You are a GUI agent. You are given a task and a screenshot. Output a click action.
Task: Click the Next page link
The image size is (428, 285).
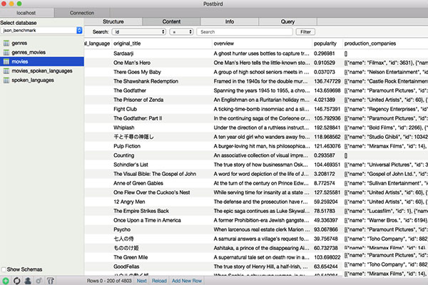click(x=142, y=281)
